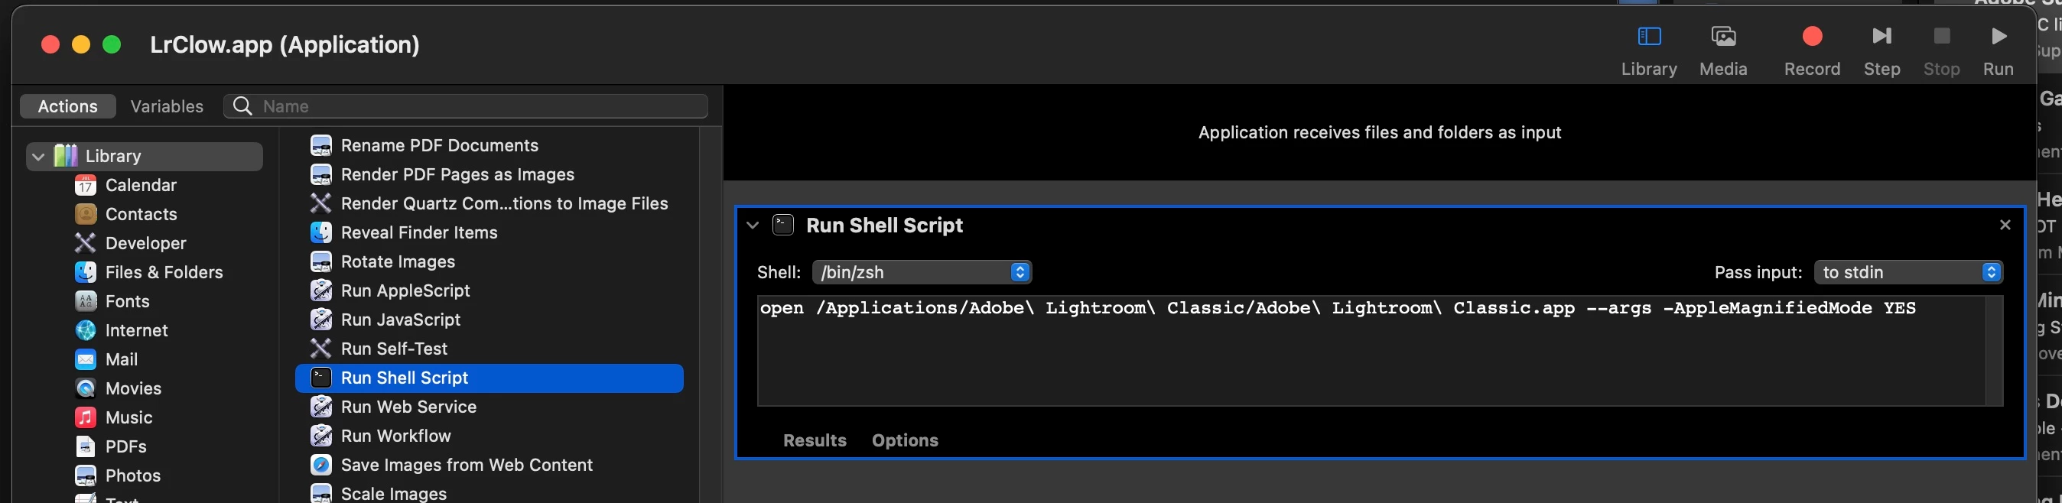Image resolution: width=2062 pixels, height=503 pixels.
Task: Select the Rotate Images action text
Action: click(x=398, y=261)
